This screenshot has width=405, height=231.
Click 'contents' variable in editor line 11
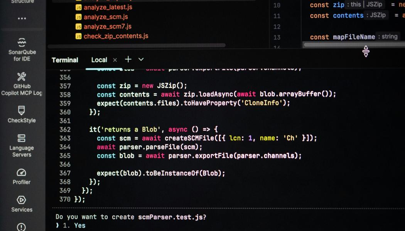(x=348, y=15)
